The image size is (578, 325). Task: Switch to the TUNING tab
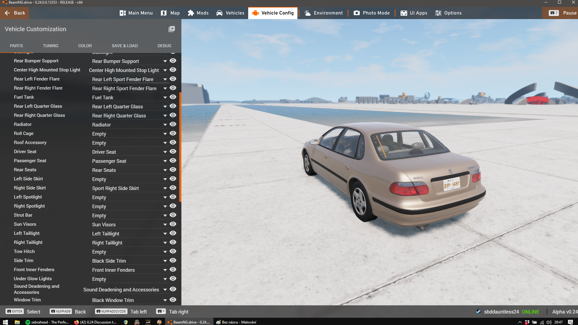click(50, 46)
